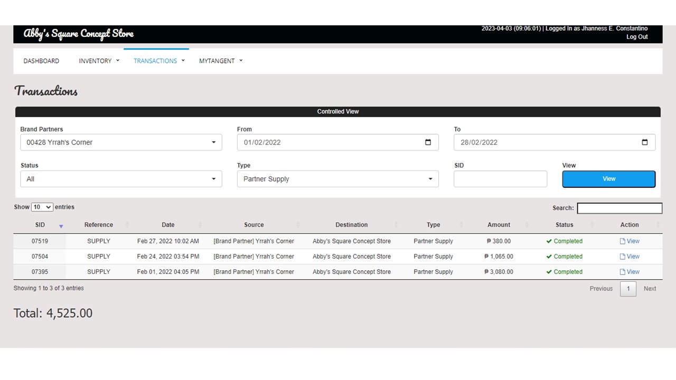
Task: Go to Next page of results
Action: (650, 289)
